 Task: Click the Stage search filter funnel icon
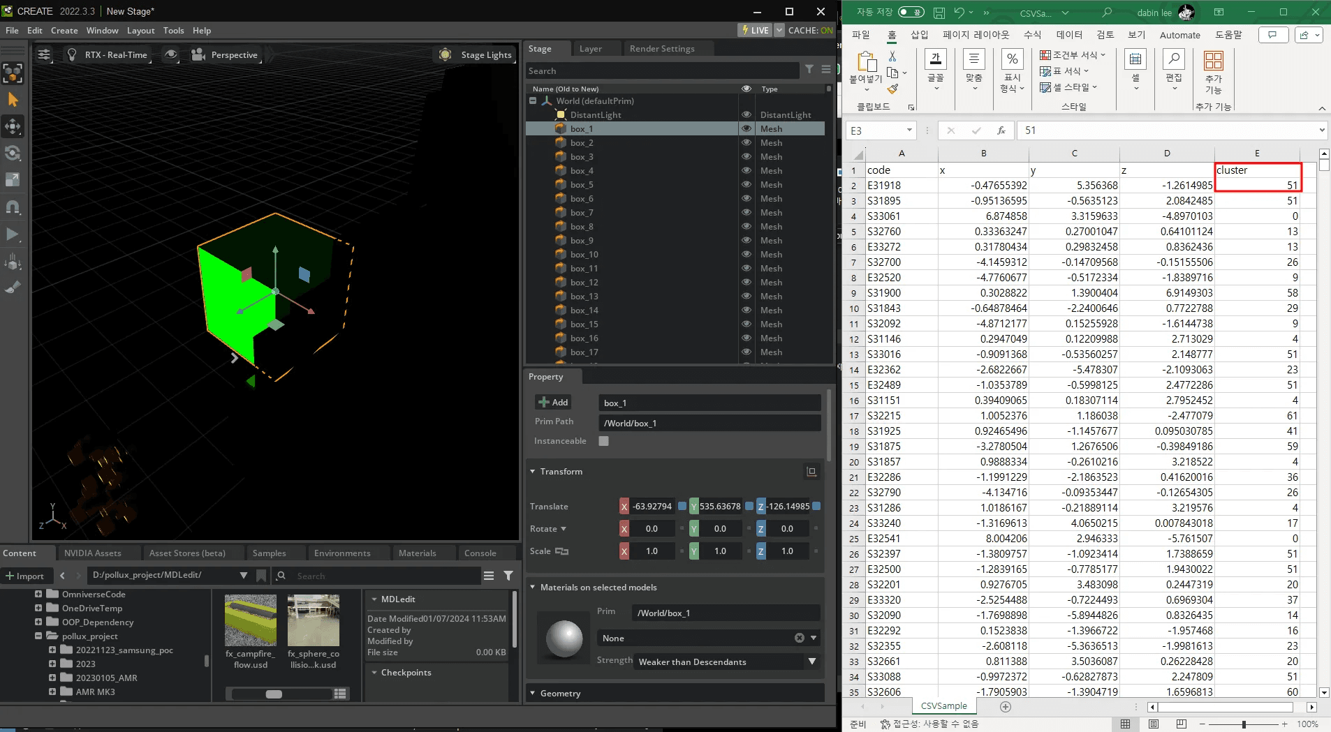pos(809,69)
